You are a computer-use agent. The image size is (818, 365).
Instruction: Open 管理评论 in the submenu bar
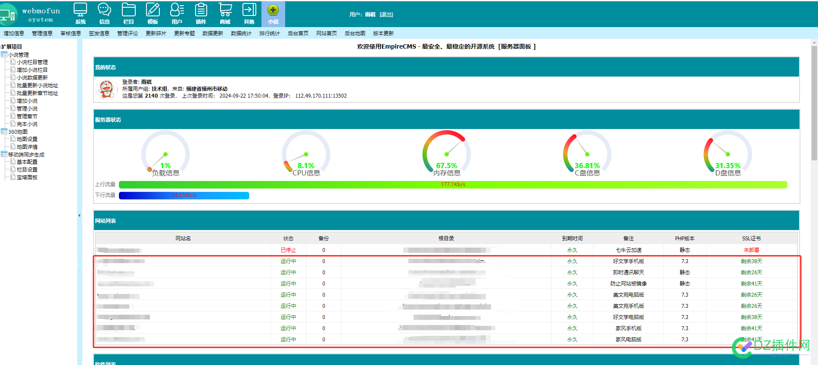click(128, 34)
